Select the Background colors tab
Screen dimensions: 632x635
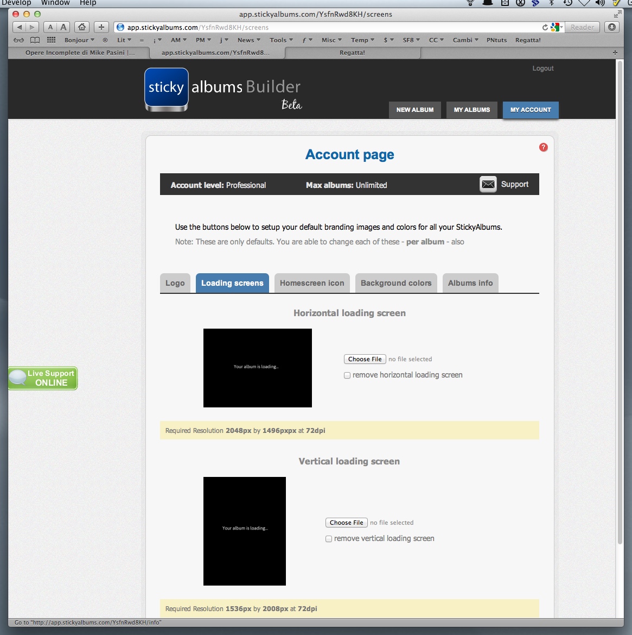point(396,283)
